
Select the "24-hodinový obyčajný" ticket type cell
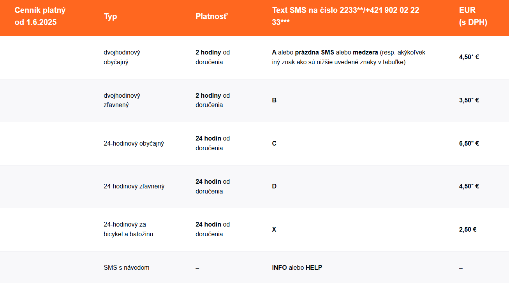point(134,143)
